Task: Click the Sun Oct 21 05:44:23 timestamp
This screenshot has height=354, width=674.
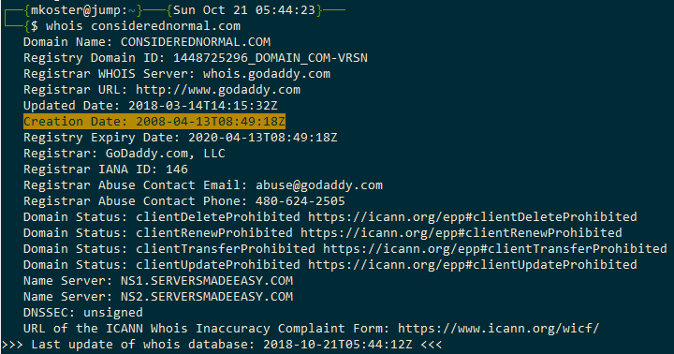Action: [244, 10]
